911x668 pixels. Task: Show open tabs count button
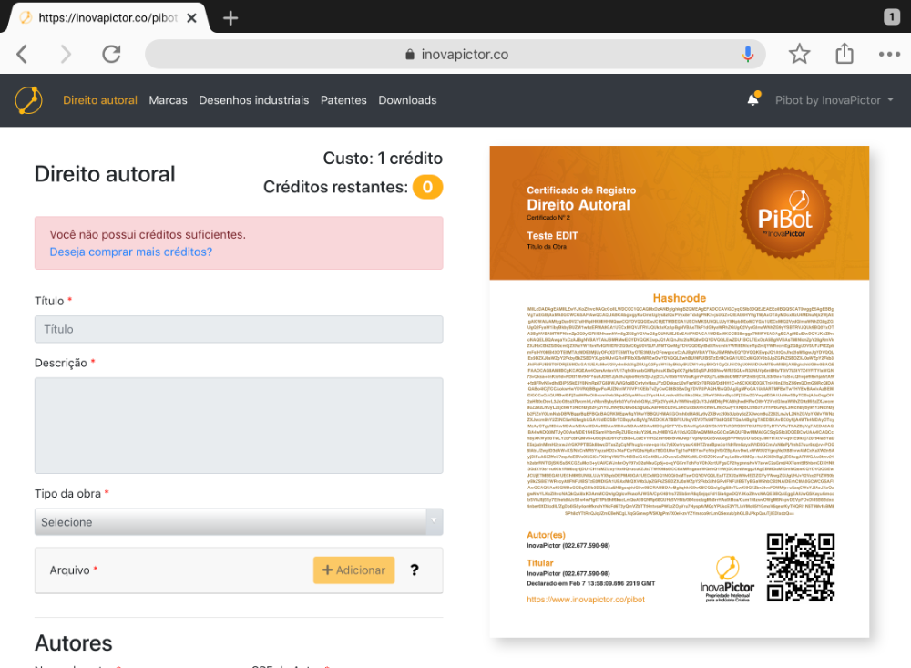point(891,17)
